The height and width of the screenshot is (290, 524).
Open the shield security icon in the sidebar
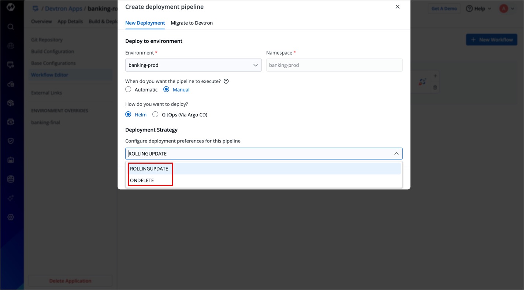pyautogui.click(x=11, y=141)
